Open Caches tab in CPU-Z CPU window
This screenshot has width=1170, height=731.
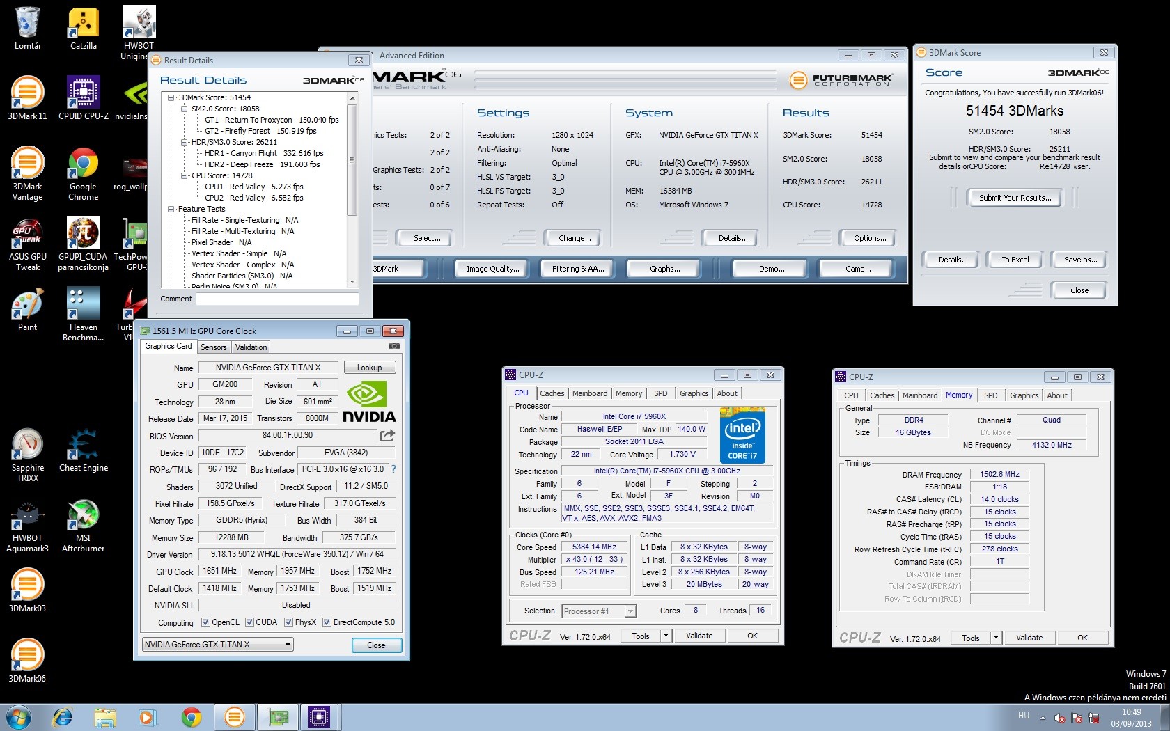552,393
